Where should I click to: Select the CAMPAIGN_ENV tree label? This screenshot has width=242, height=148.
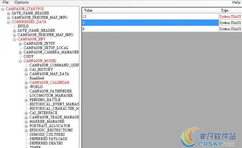click(31, 39)
